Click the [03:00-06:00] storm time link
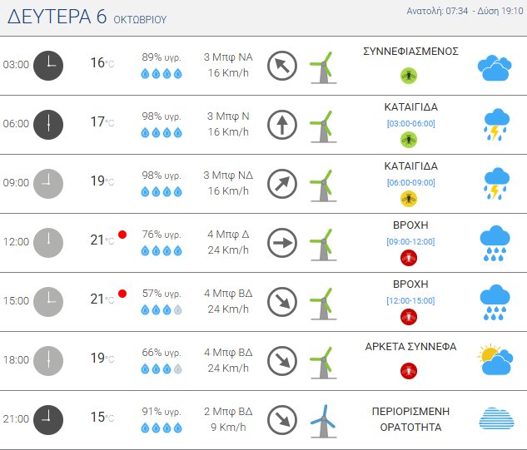527x450 pixels. (x=410, y=123)
